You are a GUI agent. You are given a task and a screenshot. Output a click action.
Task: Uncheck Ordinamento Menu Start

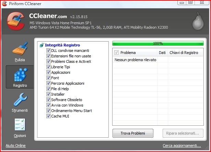coord(48,110)
